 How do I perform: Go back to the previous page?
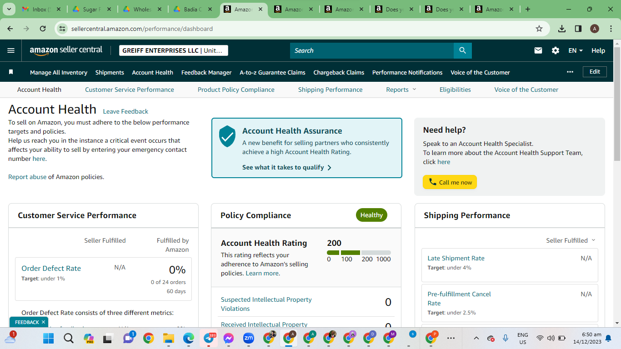(x=10, y=29)
